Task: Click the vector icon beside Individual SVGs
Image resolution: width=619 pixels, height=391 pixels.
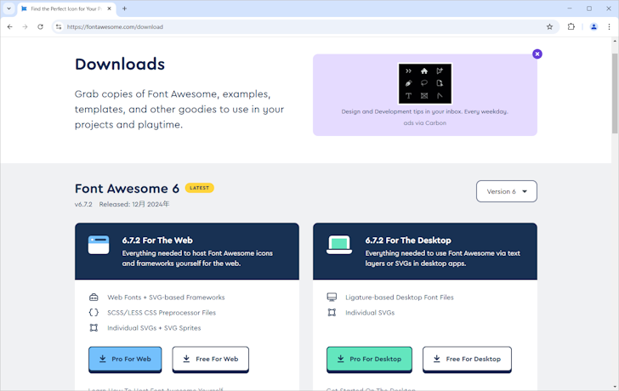Action: (x=332, y=313)
